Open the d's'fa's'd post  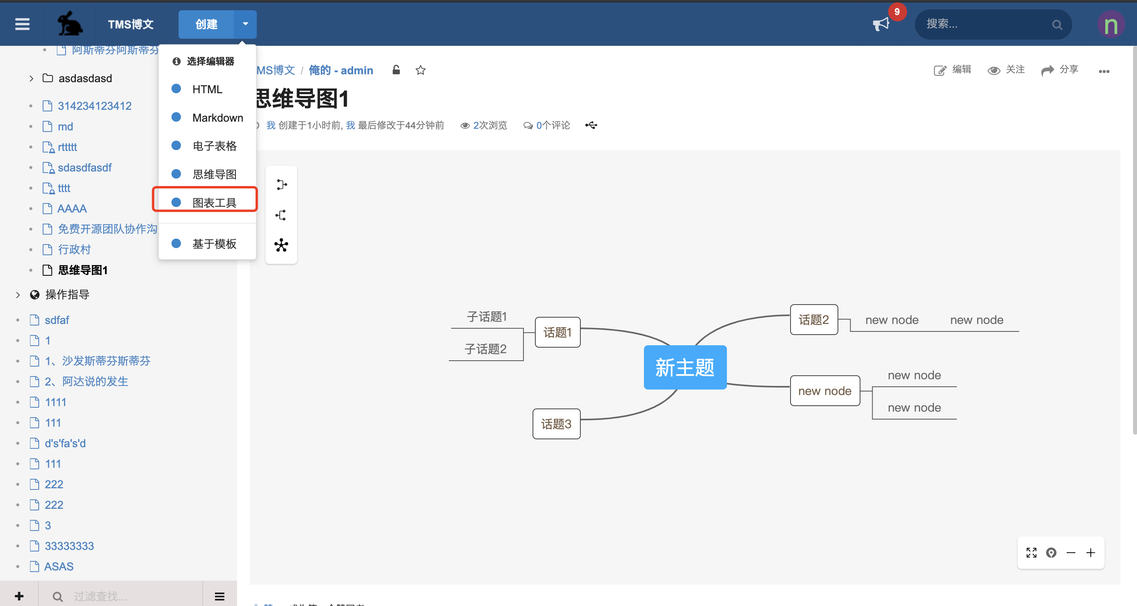click(x=65, y=443)
